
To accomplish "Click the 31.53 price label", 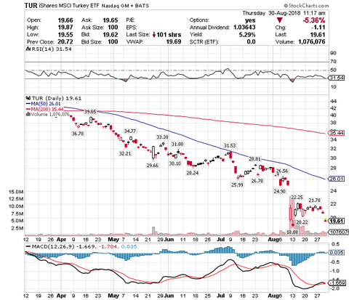I will coord(230,145).
